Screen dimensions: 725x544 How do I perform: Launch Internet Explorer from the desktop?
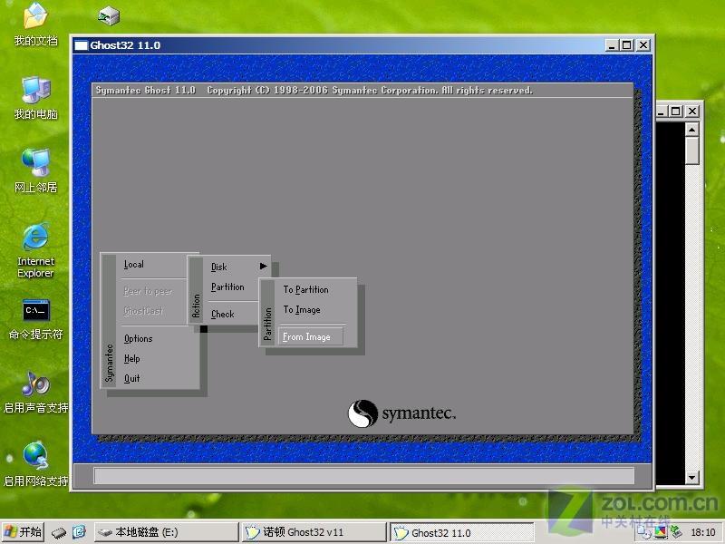coord(35,250)
